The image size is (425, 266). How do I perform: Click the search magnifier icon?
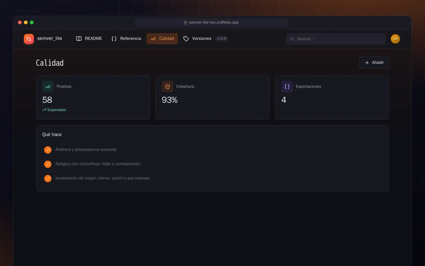[x=293, y=39]
